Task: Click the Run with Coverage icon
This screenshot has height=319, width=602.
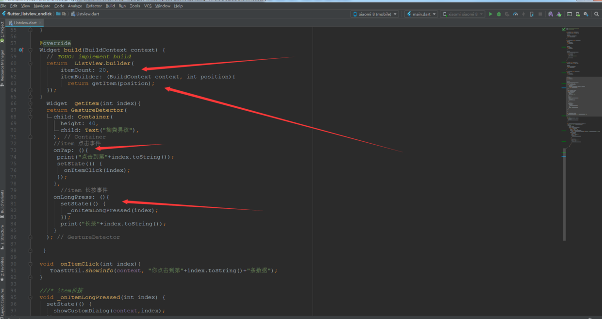Action: pyautogui.click(x=507, y=14)
